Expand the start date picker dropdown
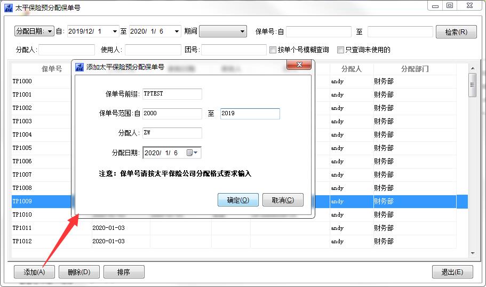This screenshot has width=486, height=287. pos(115,31)
